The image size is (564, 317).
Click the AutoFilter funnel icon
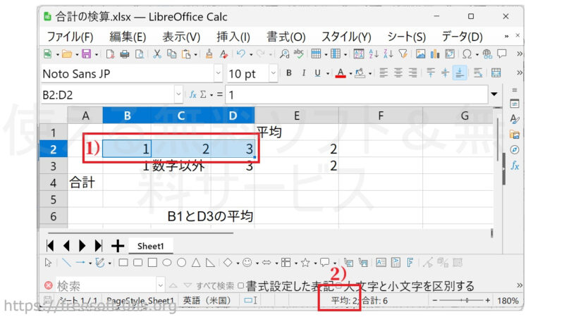pos(403,54)
